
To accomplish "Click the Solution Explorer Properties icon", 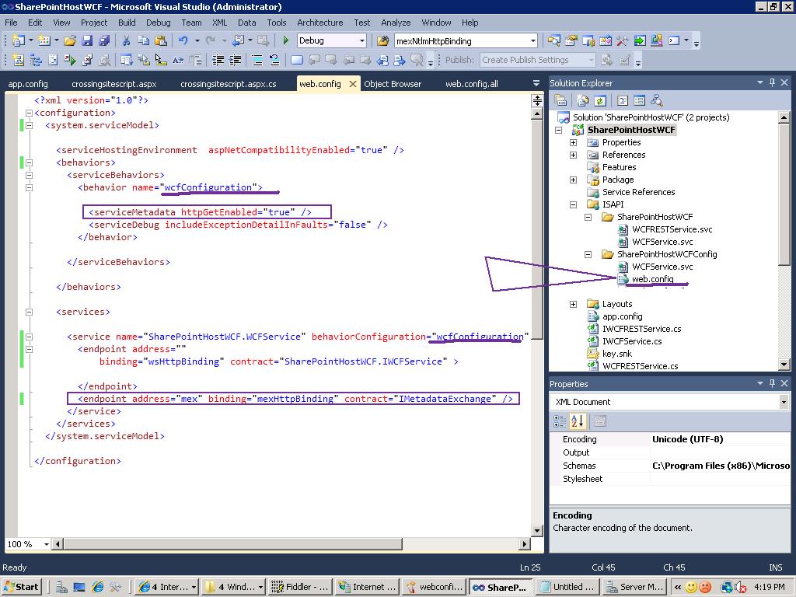I will pos(560,100).
